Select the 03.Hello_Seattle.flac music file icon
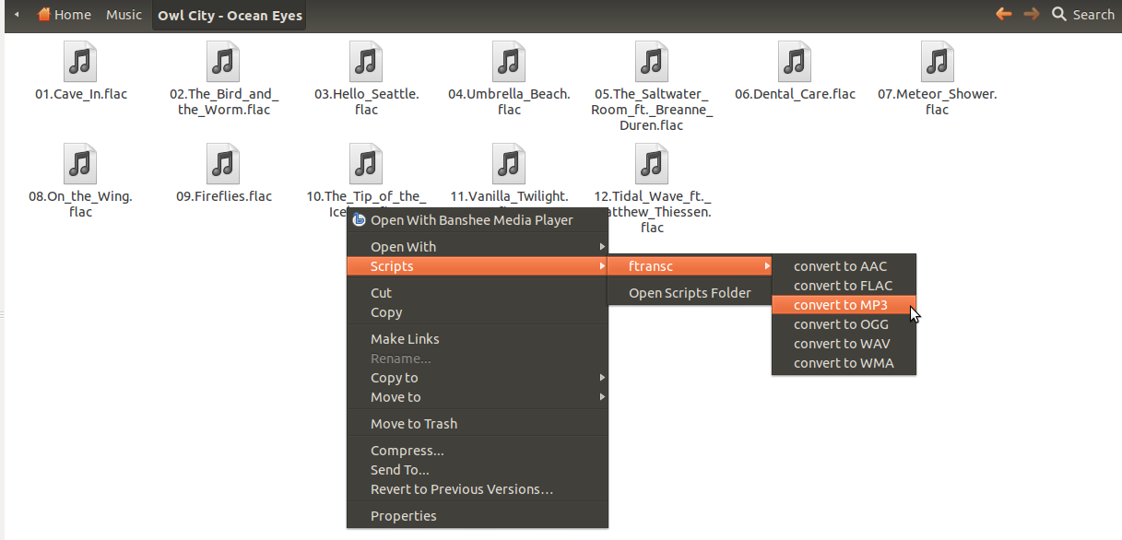 (367, 63)
